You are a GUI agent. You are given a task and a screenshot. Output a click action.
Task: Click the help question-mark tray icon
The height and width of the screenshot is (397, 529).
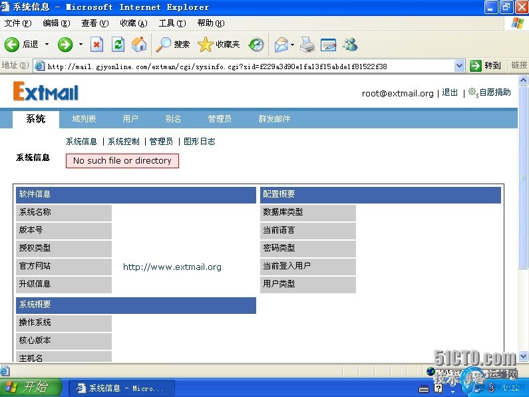click(439, 388)
